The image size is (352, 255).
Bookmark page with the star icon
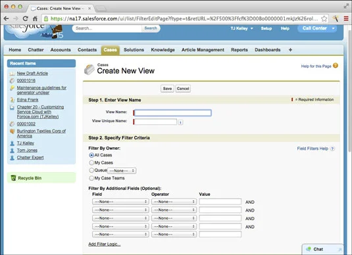pyautogui.click(x=324, y=18)
